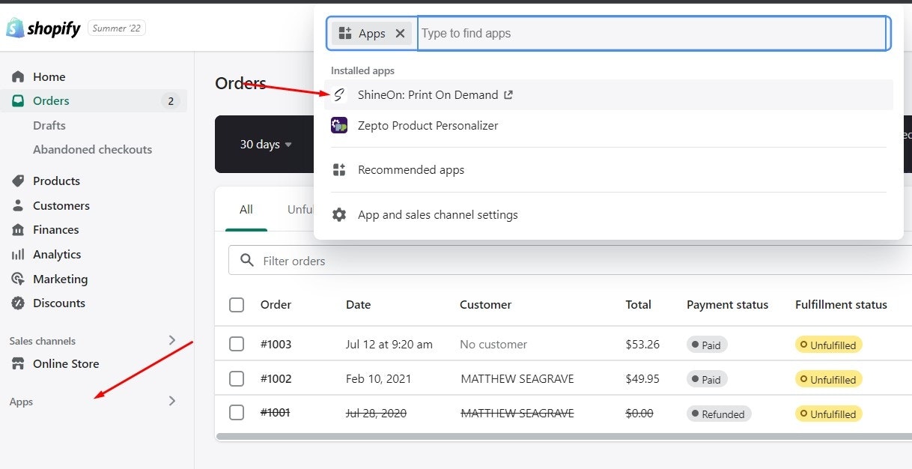Click the settings gear icon in apps menu

click(x=339, y=214)
